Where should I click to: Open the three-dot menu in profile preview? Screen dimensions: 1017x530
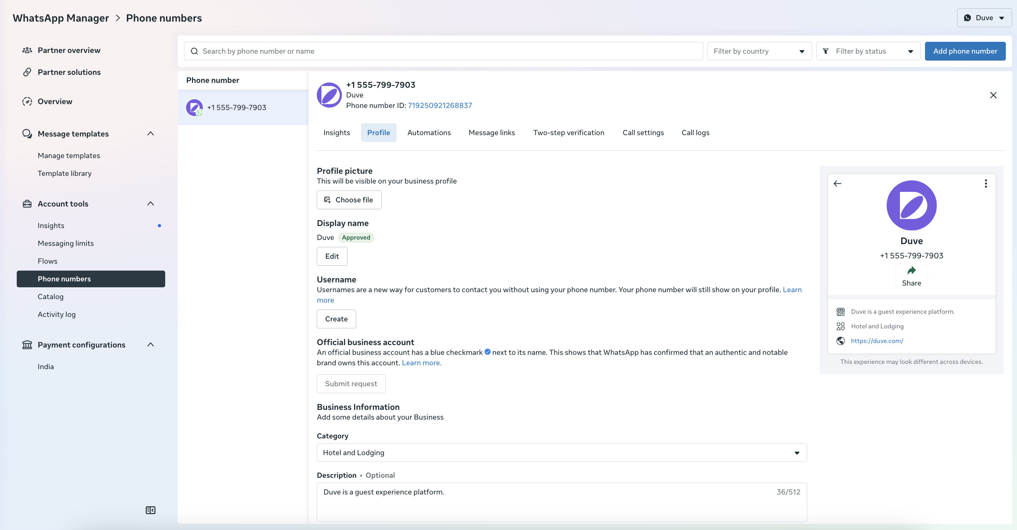(x=986, y=184)
